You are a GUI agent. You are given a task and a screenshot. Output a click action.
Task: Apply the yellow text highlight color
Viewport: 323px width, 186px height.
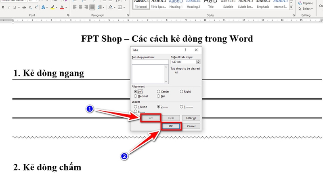tap(52, 7)
